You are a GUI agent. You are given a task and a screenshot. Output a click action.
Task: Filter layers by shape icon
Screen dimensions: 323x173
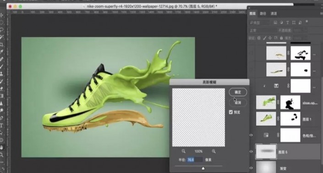pos(294,22)
